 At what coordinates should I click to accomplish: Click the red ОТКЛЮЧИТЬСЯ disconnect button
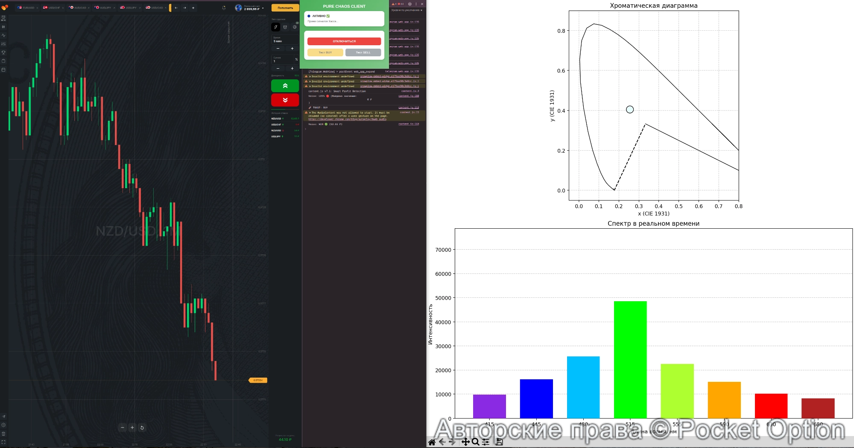pos(344,41)
